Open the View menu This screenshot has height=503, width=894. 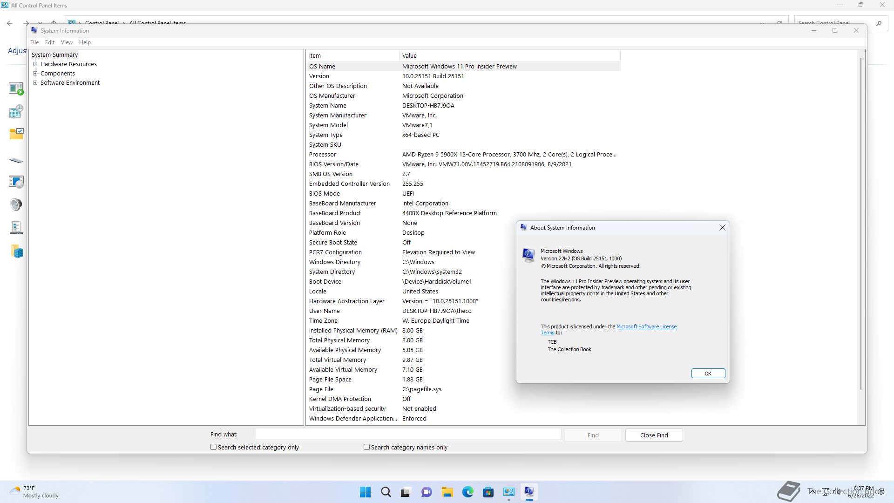point(67,42)
